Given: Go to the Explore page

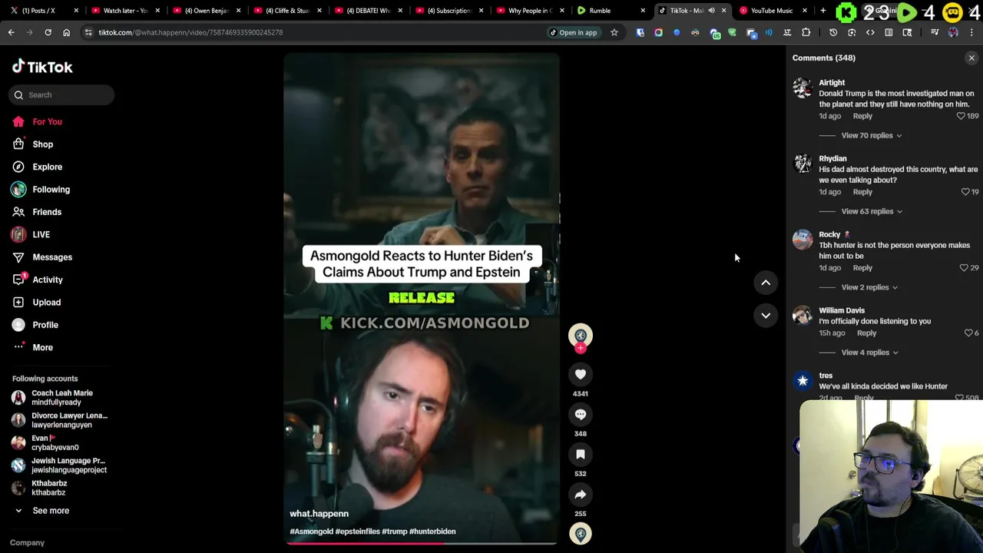Looking at the screenshot, I should click(x=47, y=167).
